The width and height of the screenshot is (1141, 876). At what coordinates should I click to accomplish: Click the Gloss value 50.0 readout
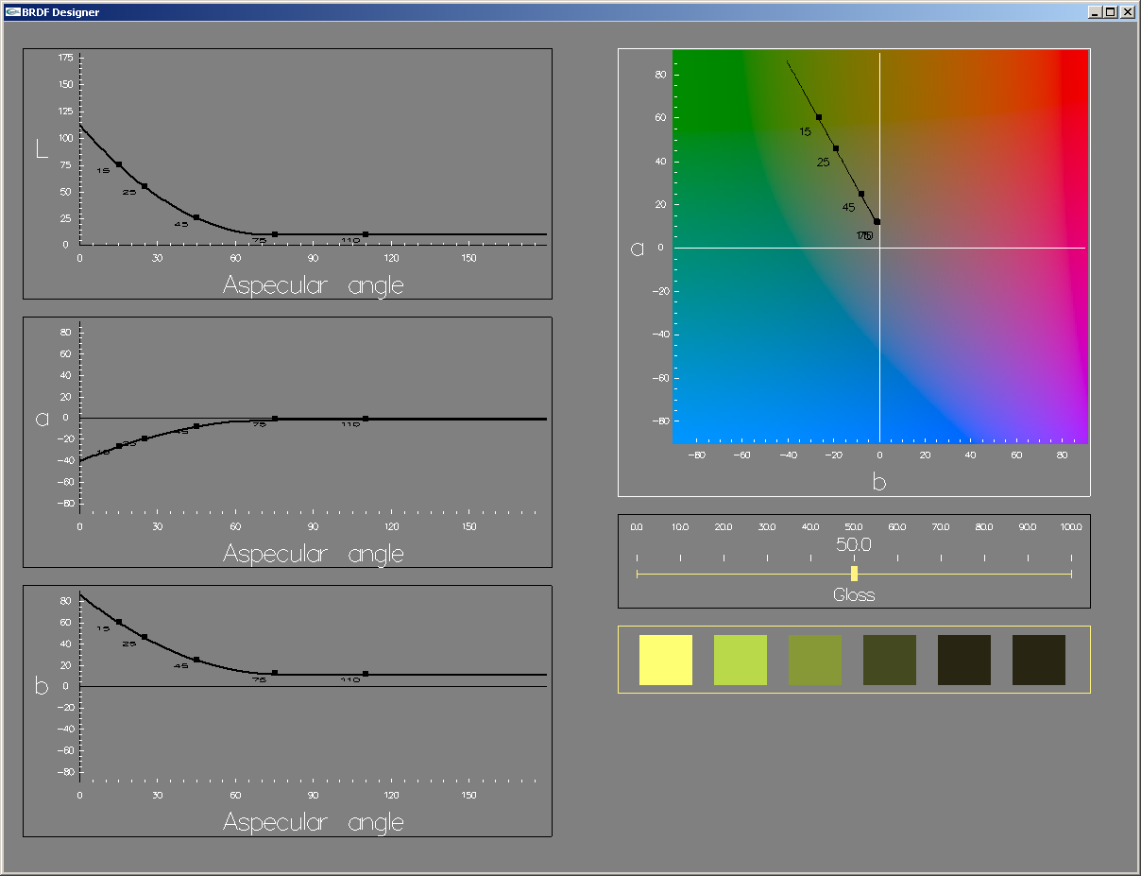tap(854, 545)
